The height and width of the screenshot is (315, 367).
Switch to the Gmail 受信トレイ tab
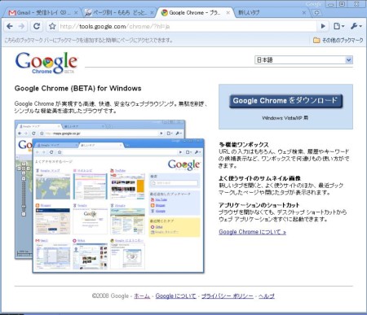[x=42, y=13]
